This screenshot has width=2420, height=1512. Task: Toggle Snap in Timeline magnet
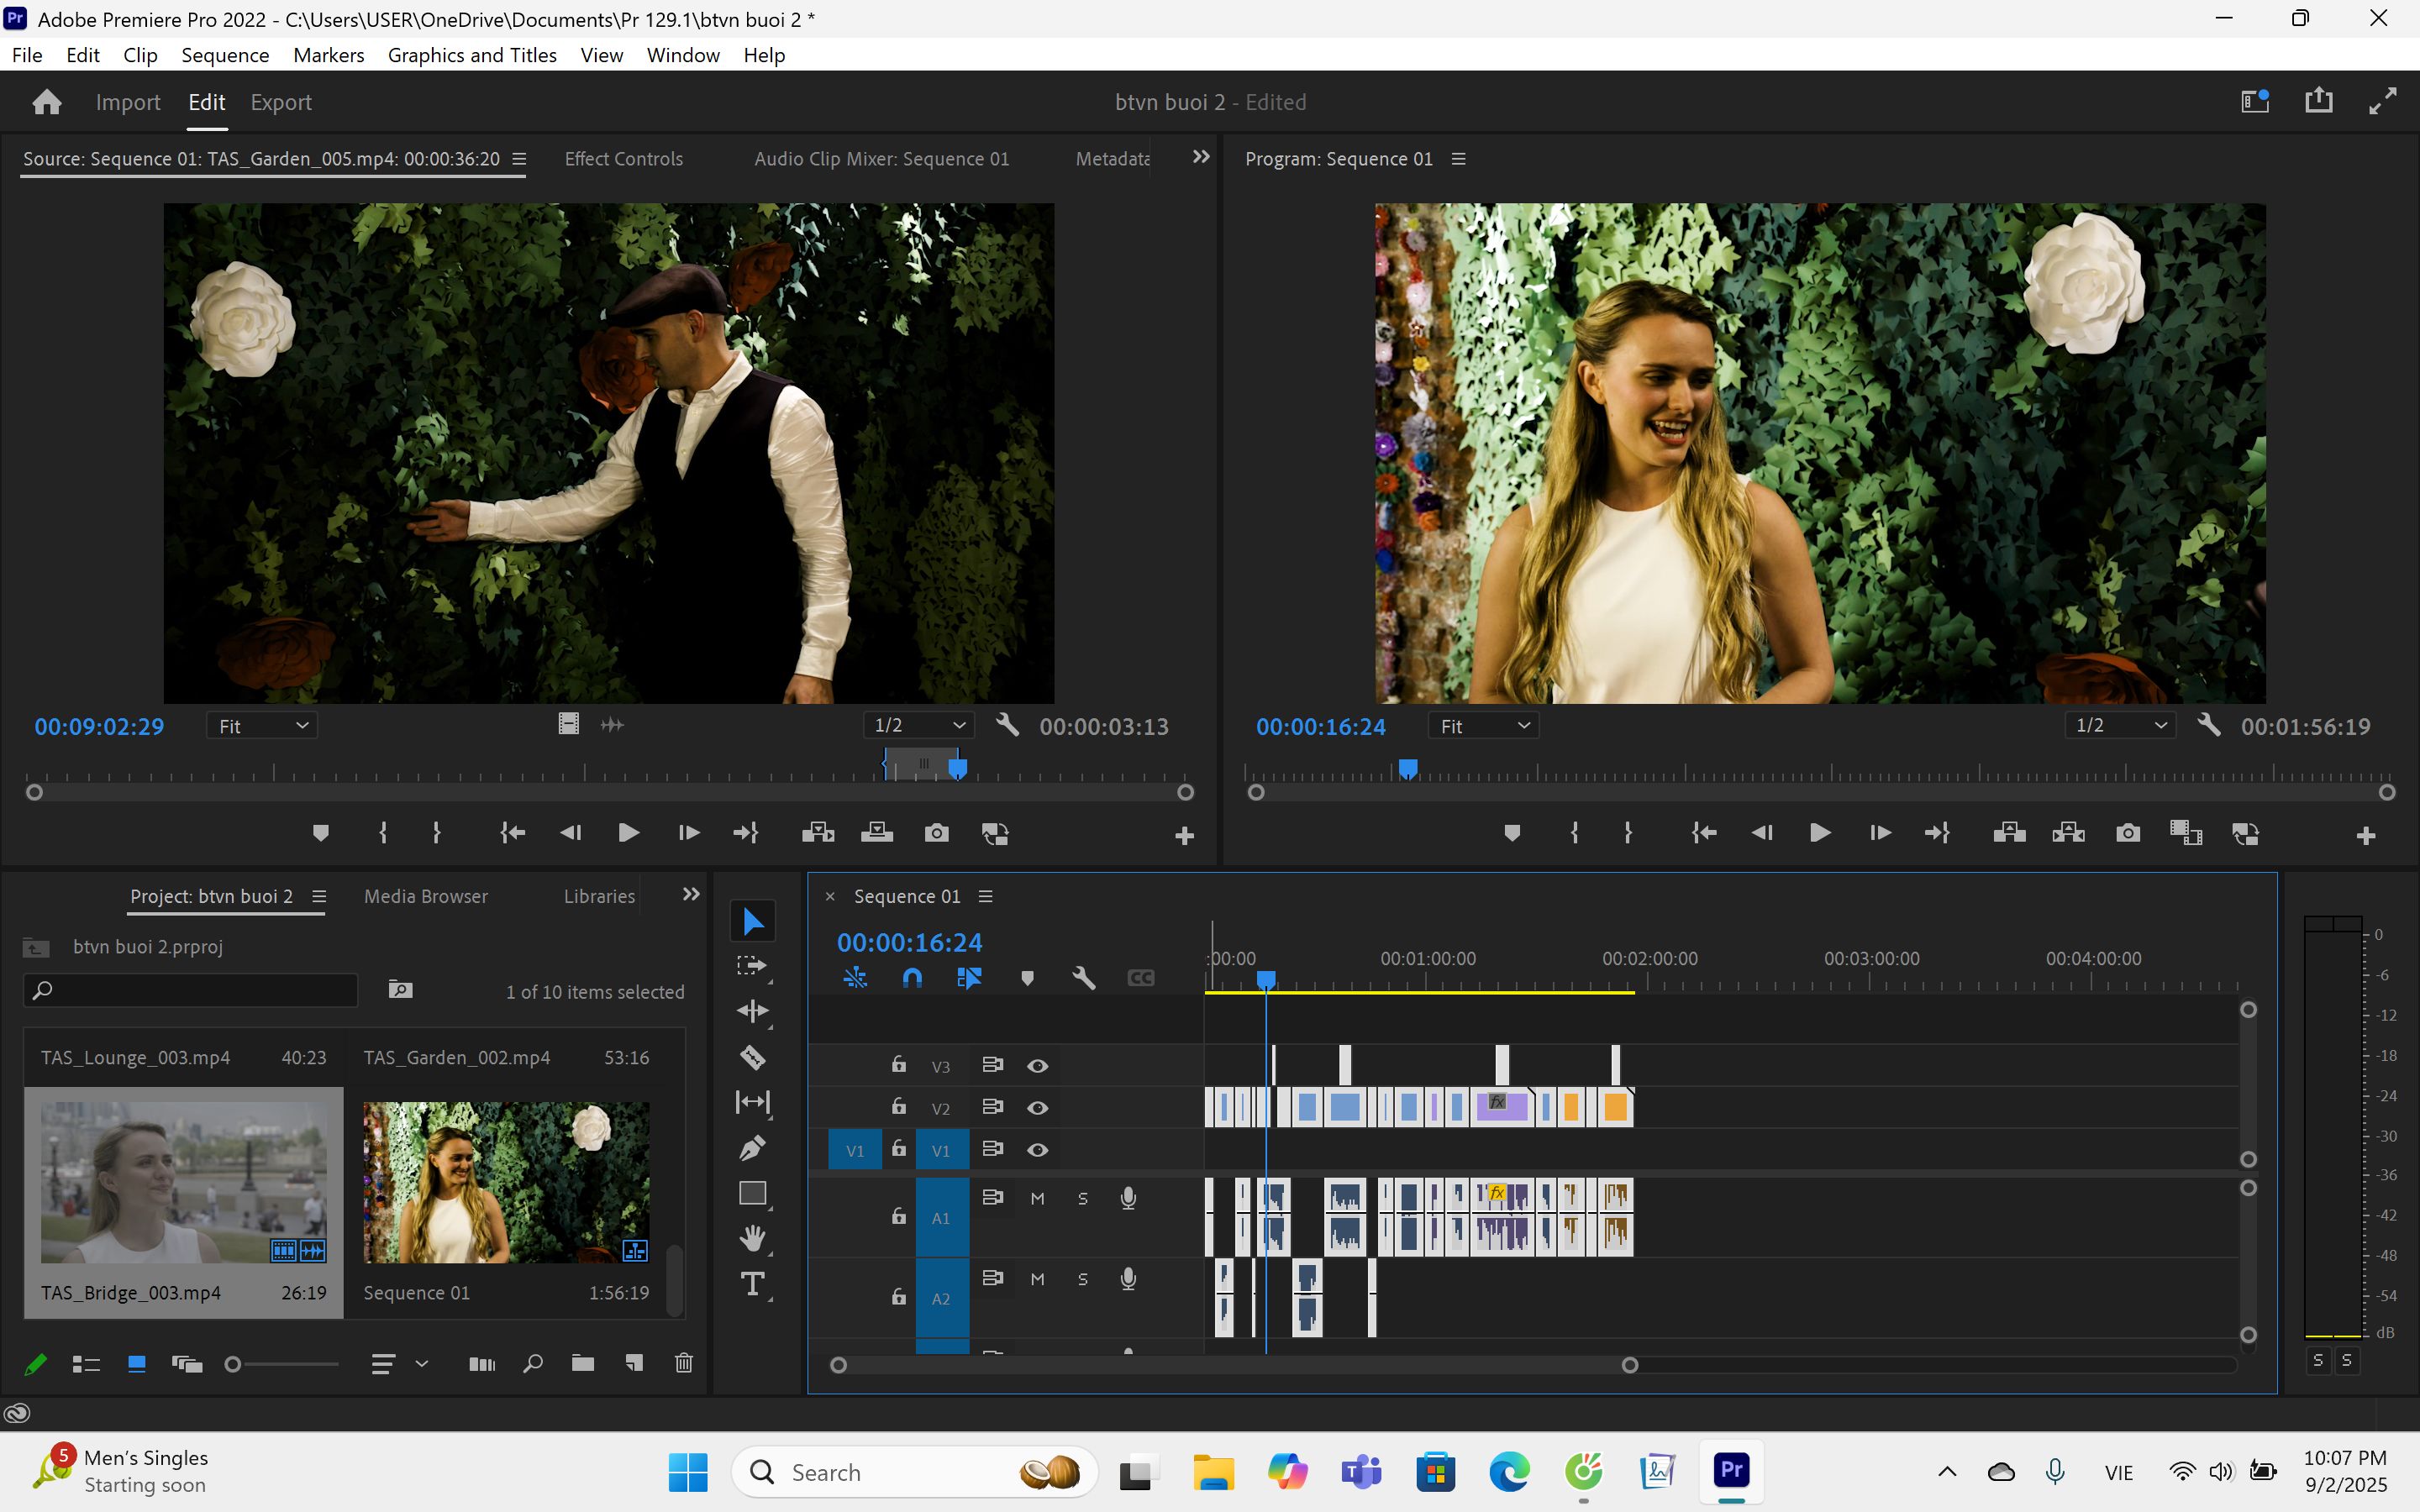(912, 977)
